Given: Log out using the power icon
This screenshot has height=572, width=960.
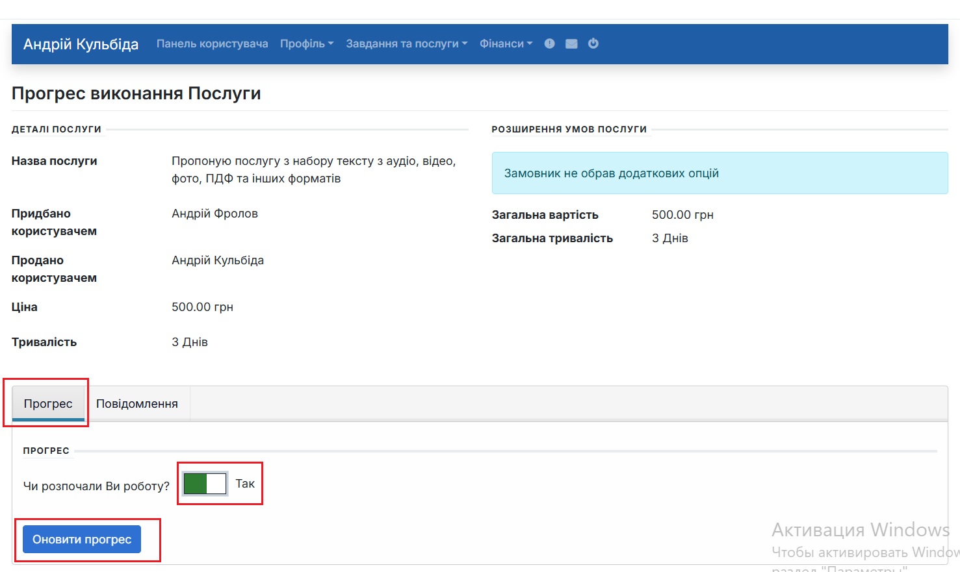Looking at the screenshot, I should [593, 44].
